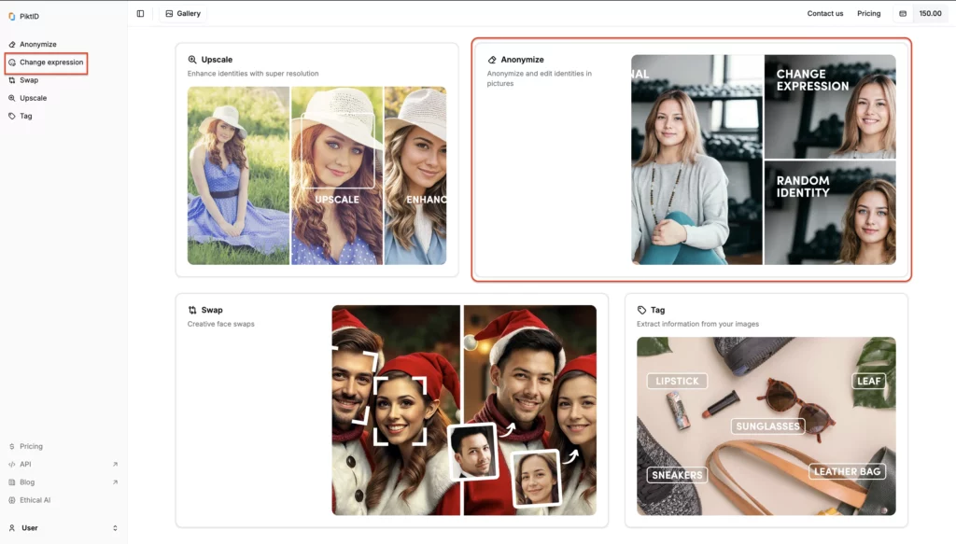Click the credits card icon
The height and width of the screenshot is (544, 956).
[902, 14]
